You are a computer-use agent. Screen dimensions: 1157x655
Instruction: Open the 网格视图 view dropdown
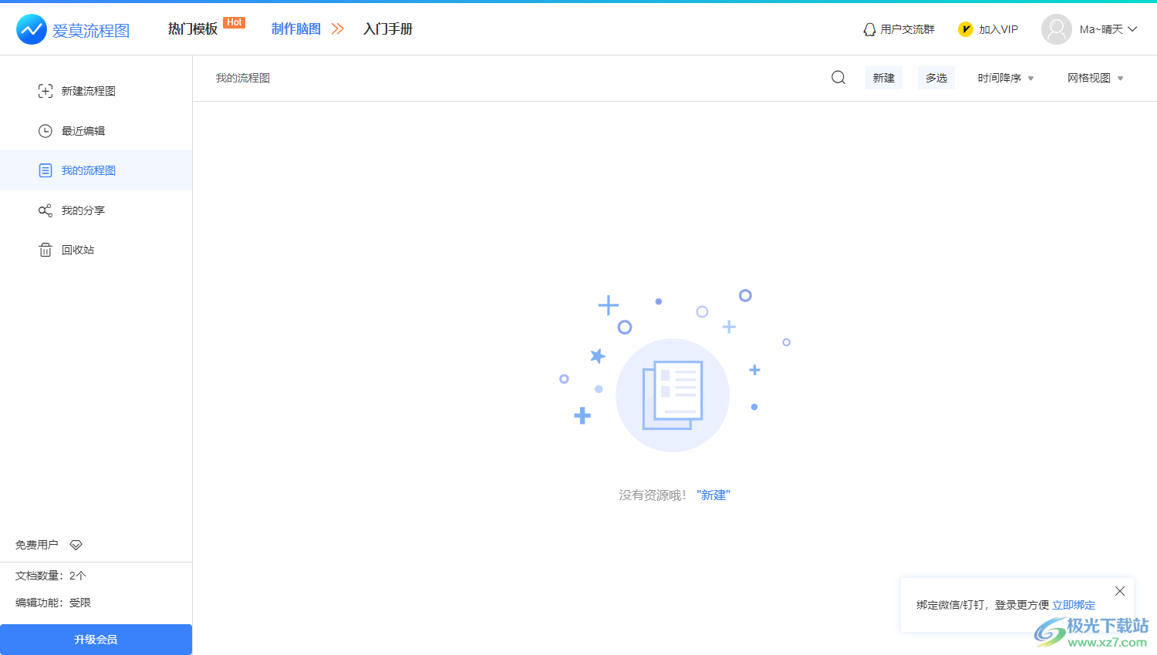1095,78
